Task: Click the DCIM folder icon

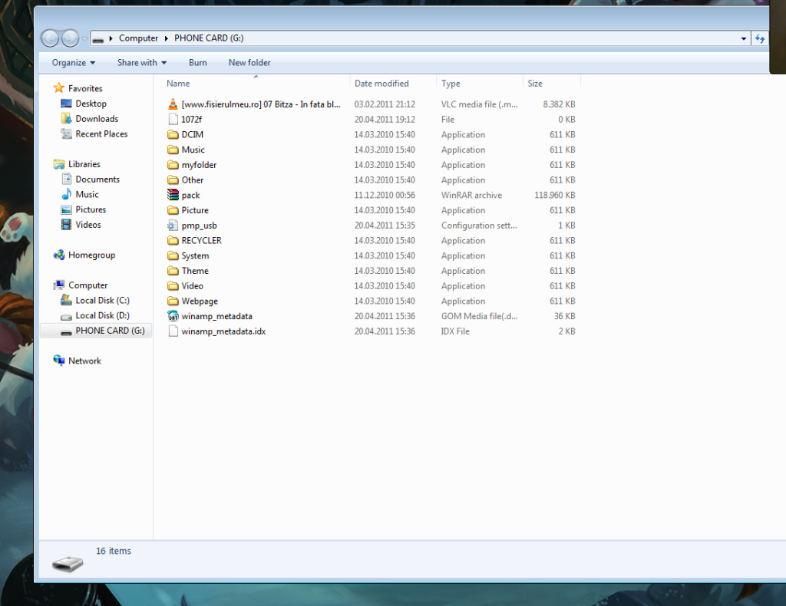Action: [x=173, y=135]
